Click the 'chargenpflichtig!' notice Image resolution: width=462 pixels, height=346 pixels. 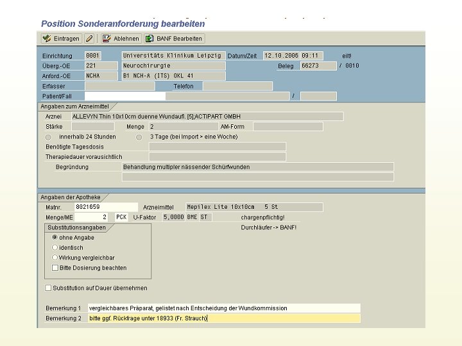[x=262, y=217]
